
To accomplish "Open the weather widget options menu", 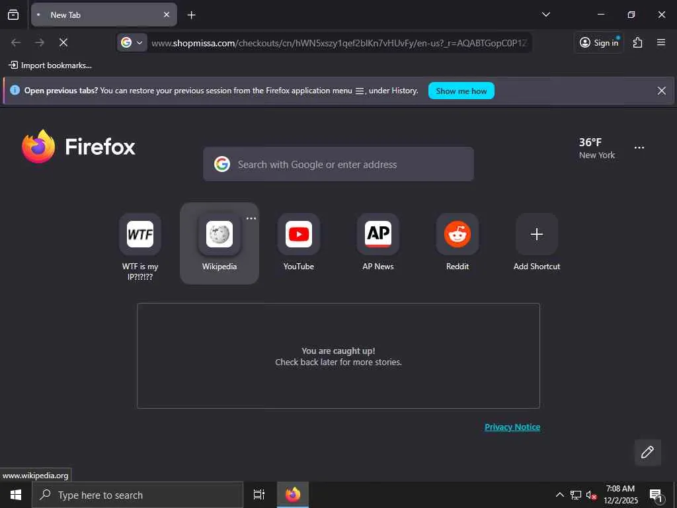I will click(x=639, y=148).
